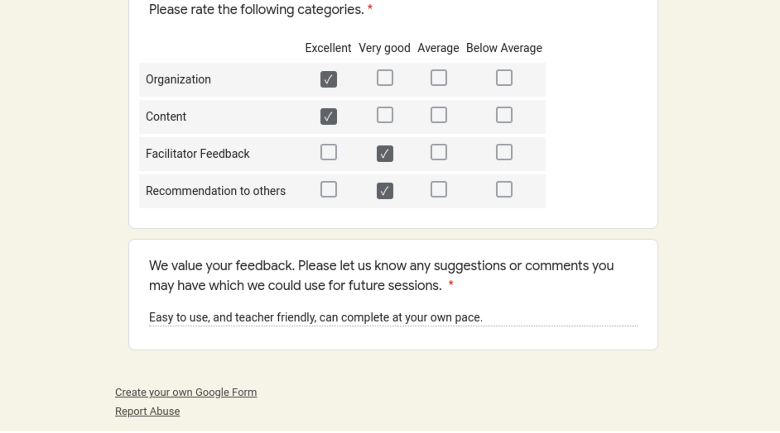Check Average for Facilitator Feedback
The image size is (780, 433).
(x=438, y=152)
